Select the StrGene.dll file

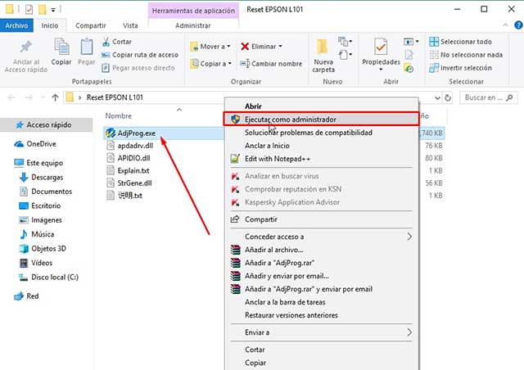tap(134, 183)
